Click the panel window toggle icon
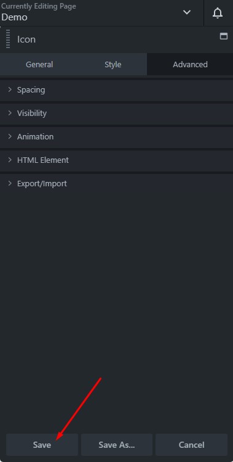233x462 pixels. [224, 36]
